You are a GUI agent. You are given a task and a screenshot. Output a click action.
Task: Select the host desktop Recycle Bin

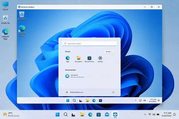5,19
